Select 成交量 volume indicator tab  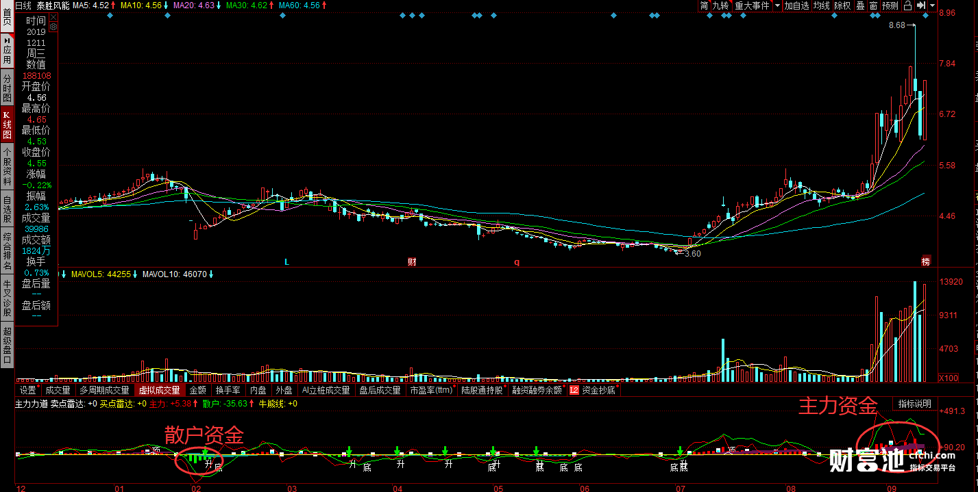[x=58, y=390]
